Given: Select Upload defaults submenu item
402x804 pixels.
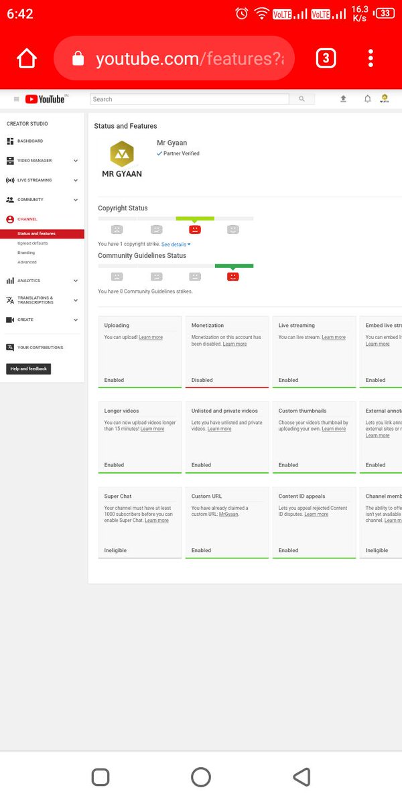Looking at the screenshot, I should 33,243.
